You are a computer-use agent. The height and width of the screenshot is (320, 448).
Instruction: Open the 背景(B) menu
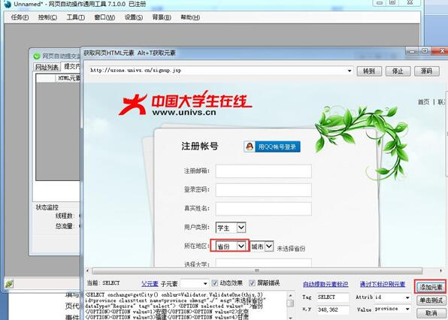click(x=162, y=17)
